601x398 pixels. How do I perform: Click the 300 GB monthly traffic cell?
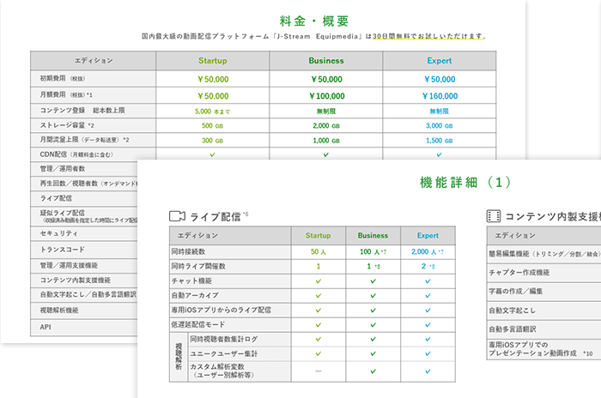(x=212, y=141)
